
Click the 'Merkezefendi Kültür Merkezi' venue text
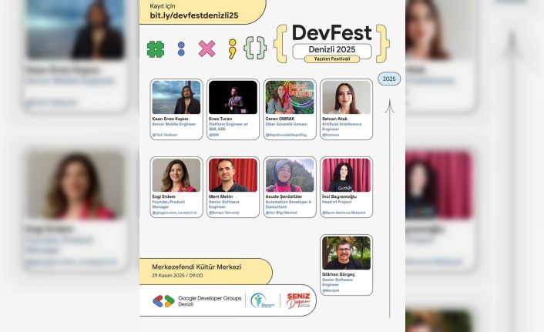pos(196,267)
